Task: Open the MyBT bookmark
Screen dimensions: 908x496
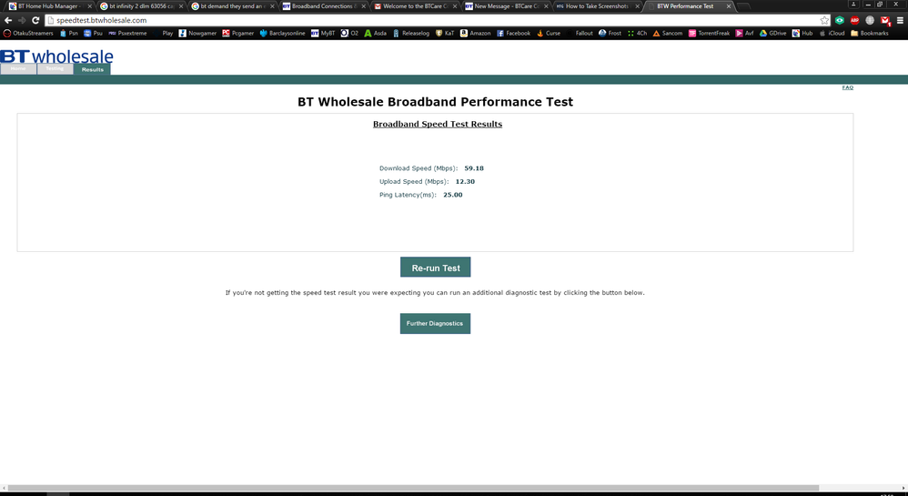Action: point(323,34)
